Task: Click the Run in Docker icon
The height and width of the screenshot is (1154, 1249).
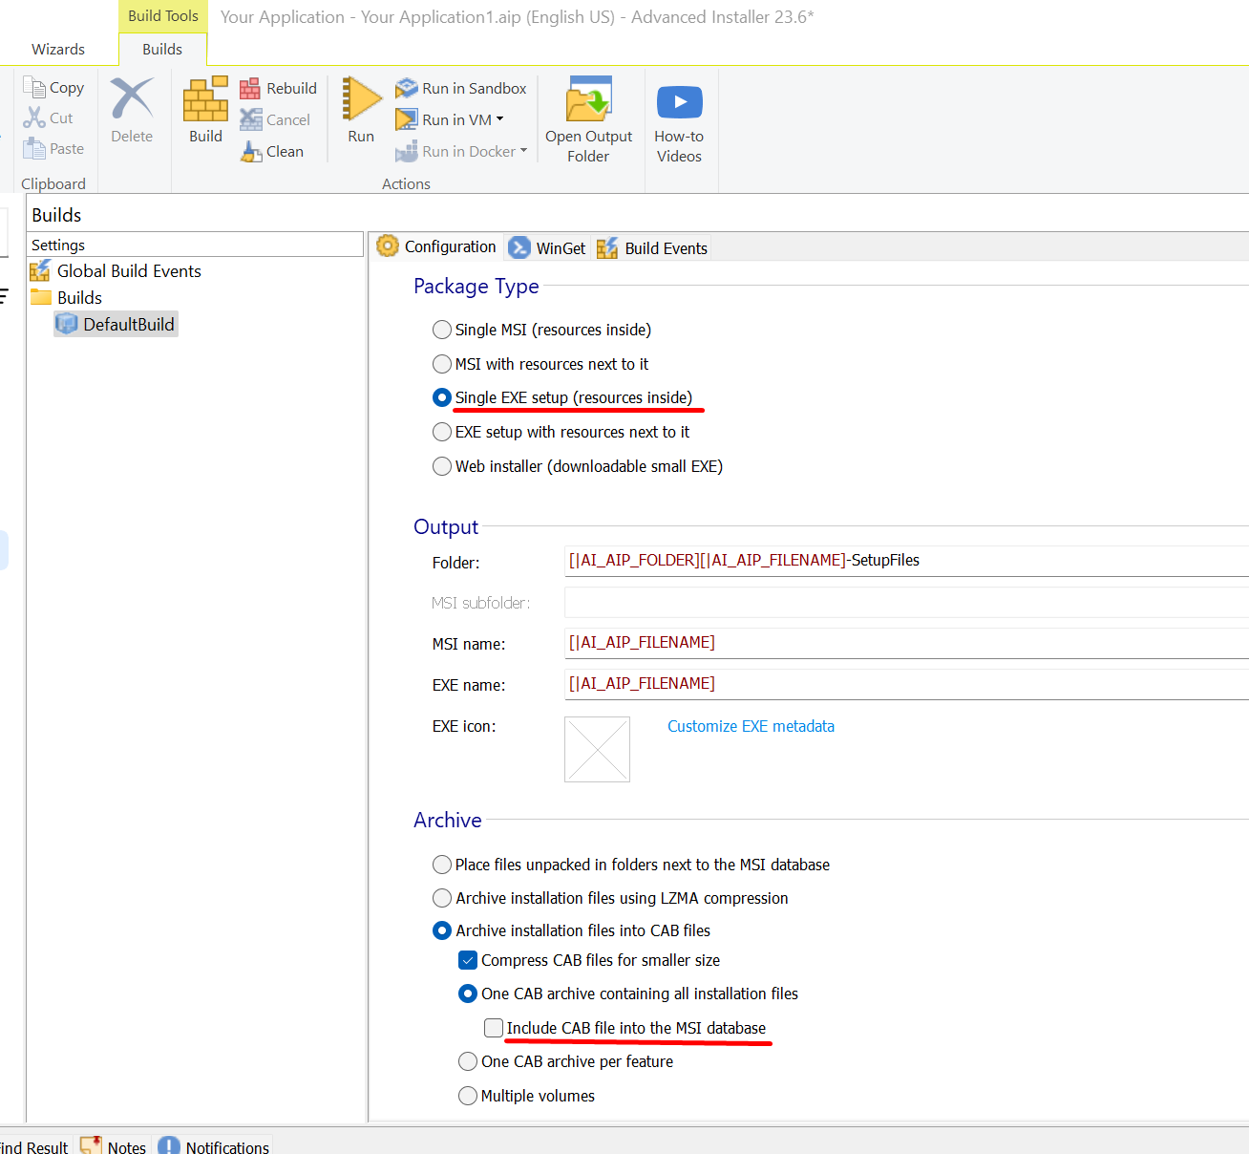Action: click(407, 152)
